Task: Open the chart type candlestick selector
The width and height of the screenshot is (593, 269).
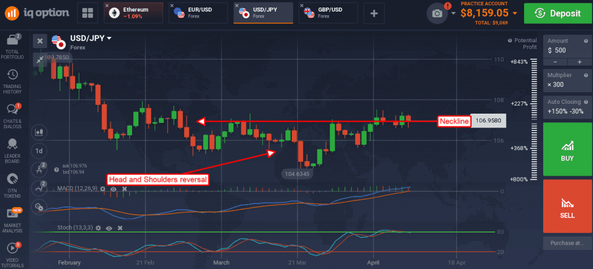Action: click(39, 132)
